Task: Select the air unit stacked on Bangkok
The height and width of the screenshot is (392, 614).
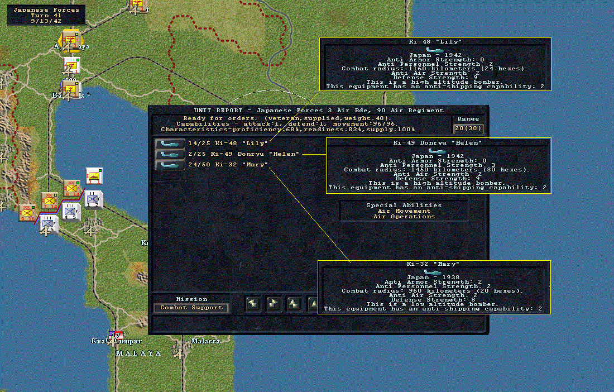Action: [x=71, y=89]
